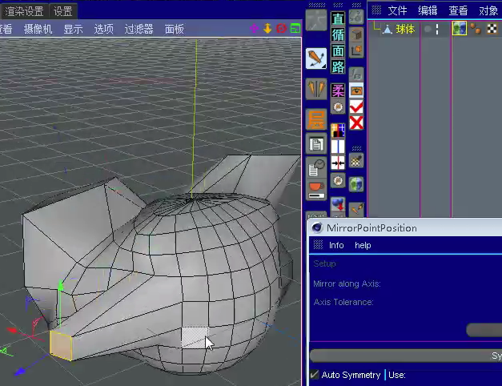Click the cube with corner frame icon
This screenshot has width=502, height=386.
pos(356,50)
